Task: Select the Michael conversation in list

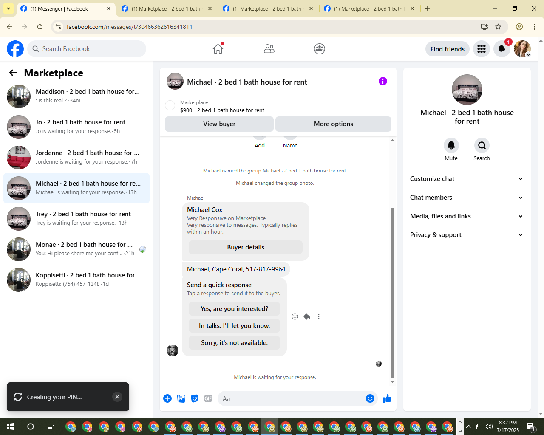Action: click(76, 188)
